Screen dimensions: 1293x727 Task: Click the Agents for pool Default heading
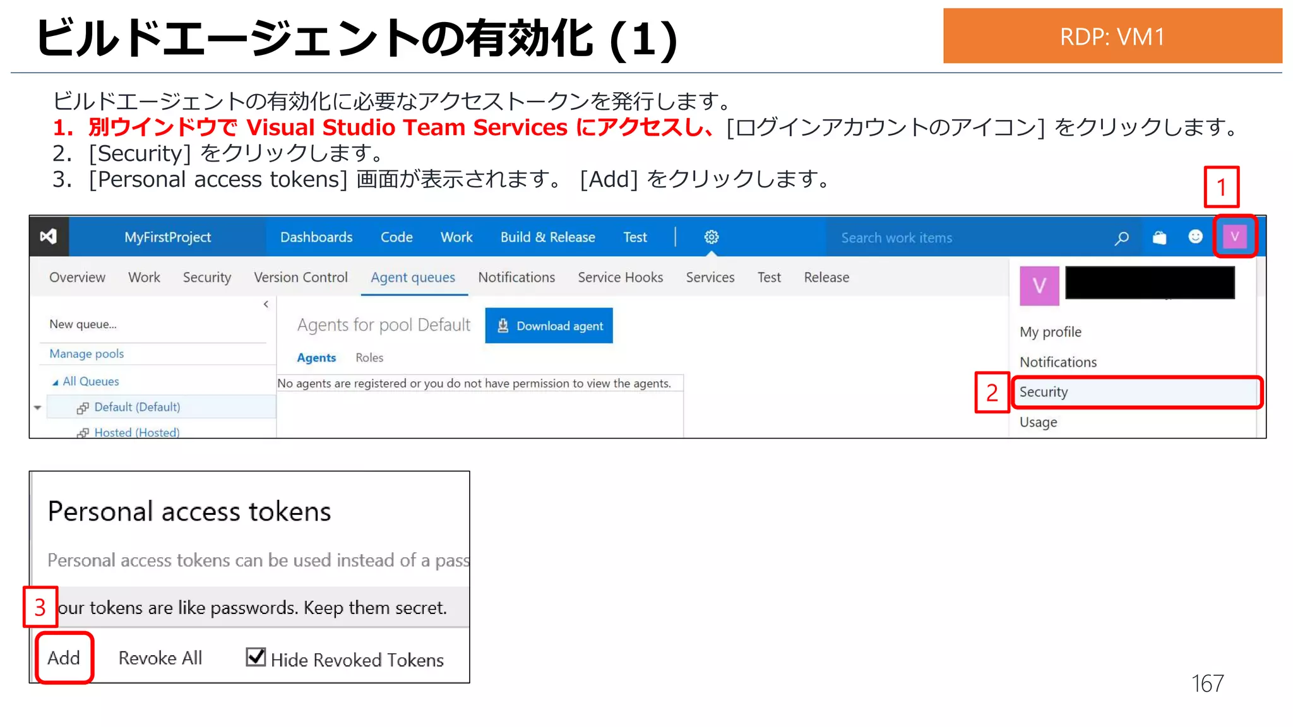[384, 325]
